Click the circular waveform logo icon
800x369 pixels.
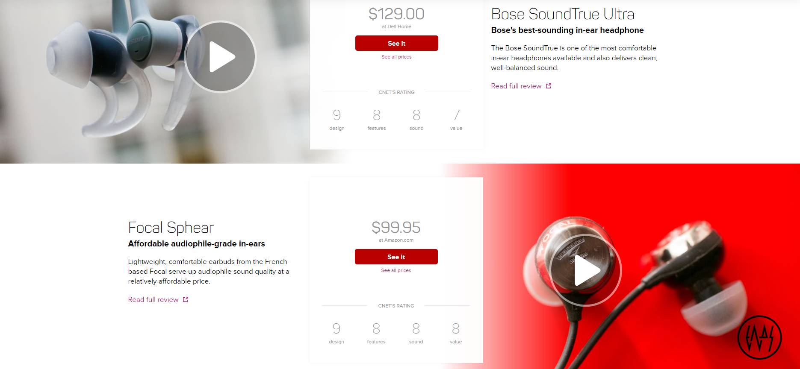pos(759,337)
